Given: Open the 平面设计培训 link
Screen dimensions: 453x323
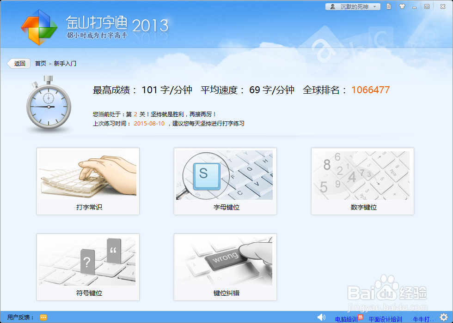Looking at the screenshot, I should (x=386, y=319).
